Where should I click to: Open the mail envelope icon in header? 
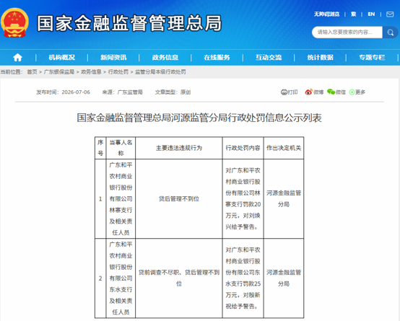[x=390, y=14]
